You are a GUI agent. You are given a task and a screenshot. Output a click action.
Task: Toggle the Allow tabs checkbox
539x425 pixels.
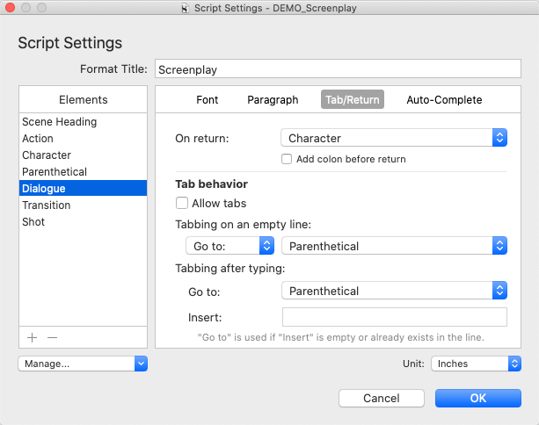tap(183, 203)
